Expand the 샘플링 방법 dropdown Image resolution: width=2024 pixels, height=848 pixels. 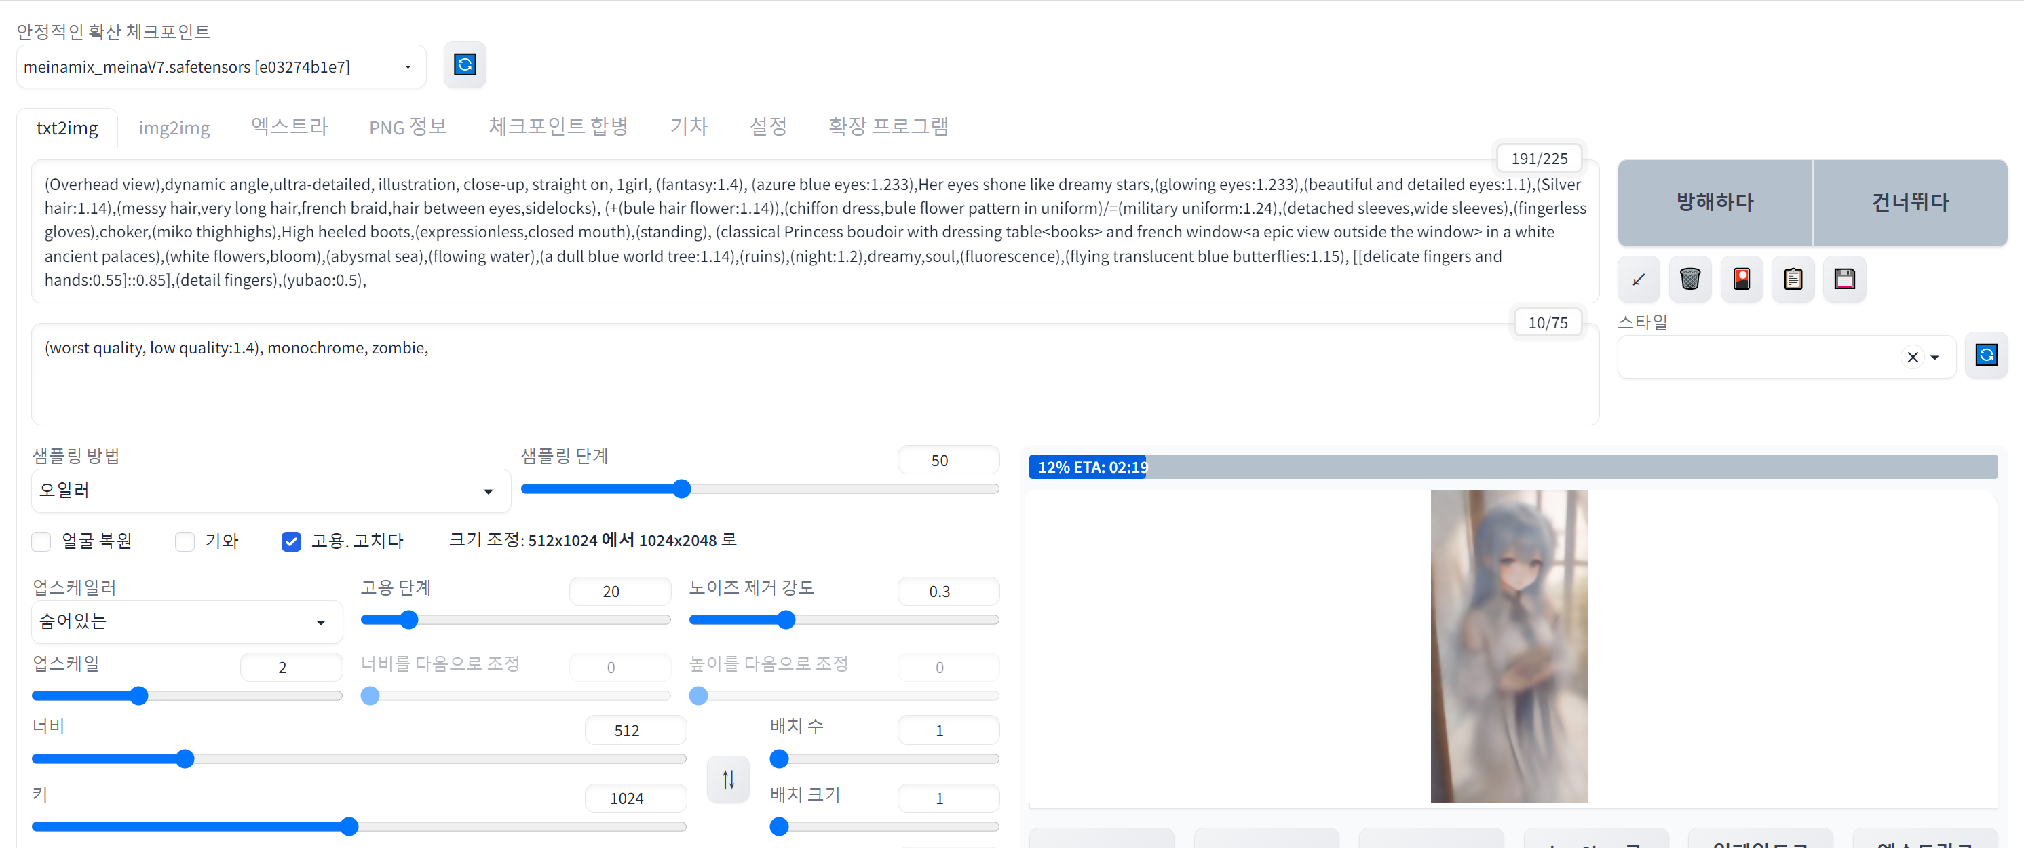(270, 491)
